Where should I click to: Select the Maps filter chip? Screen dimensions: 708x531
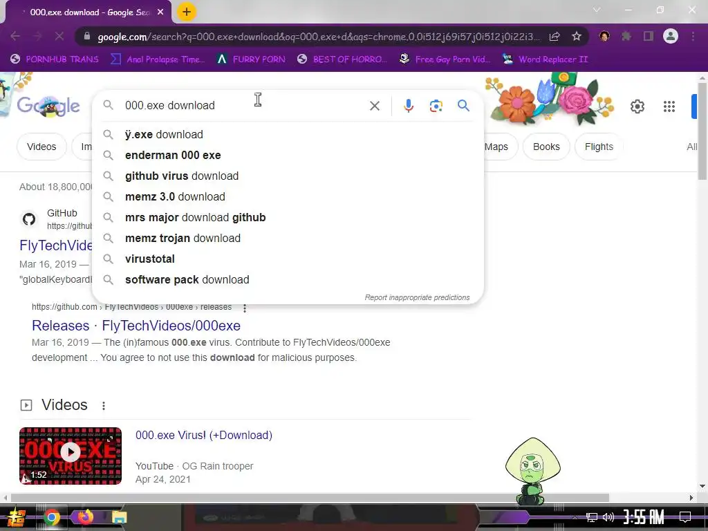[x=496, y=147]
